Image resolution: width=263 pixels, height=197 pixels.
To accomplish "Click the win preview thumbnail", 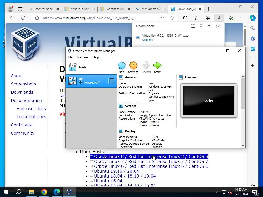I will tap(209, 101).
